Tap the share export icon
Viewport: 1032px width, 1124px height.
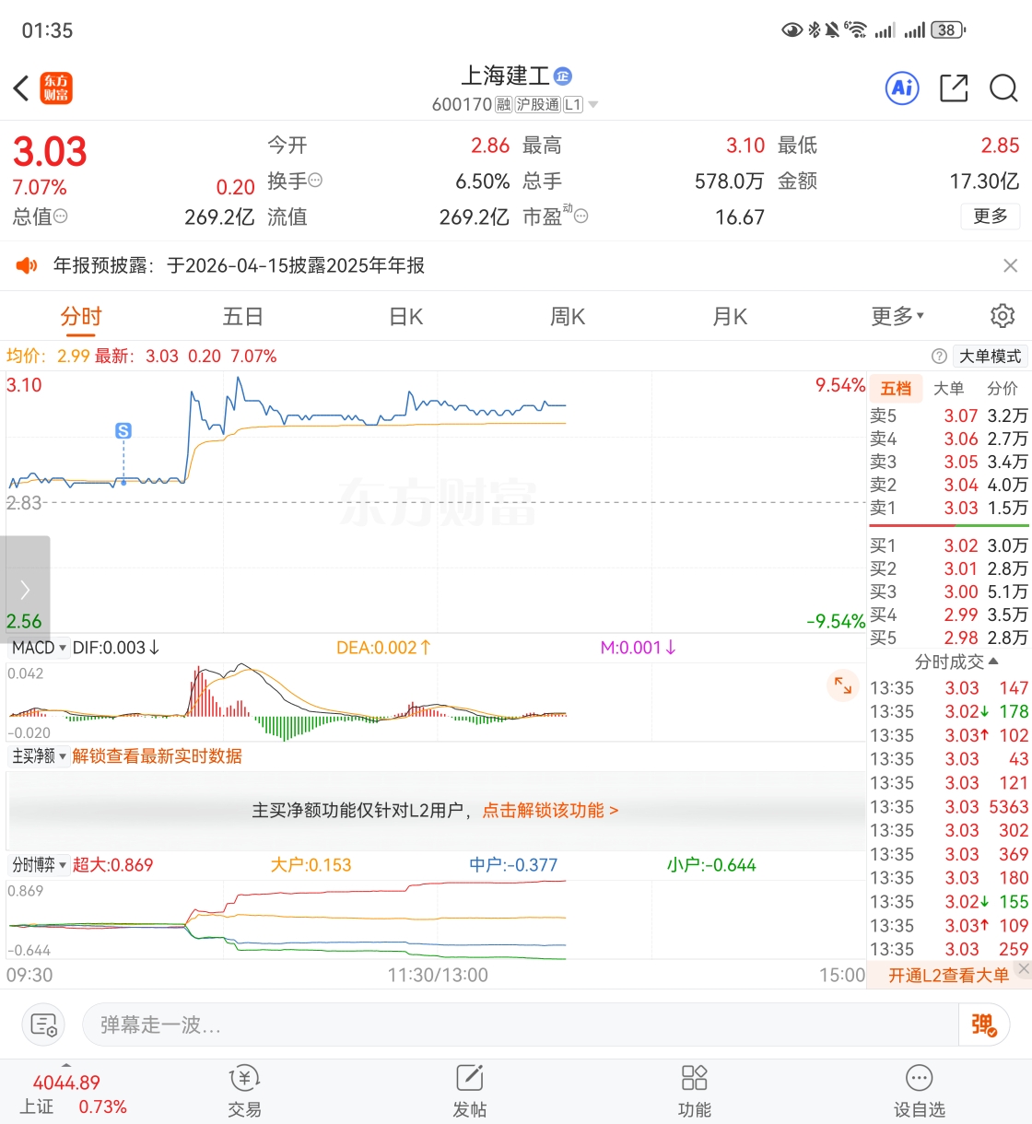click(954, 88)
